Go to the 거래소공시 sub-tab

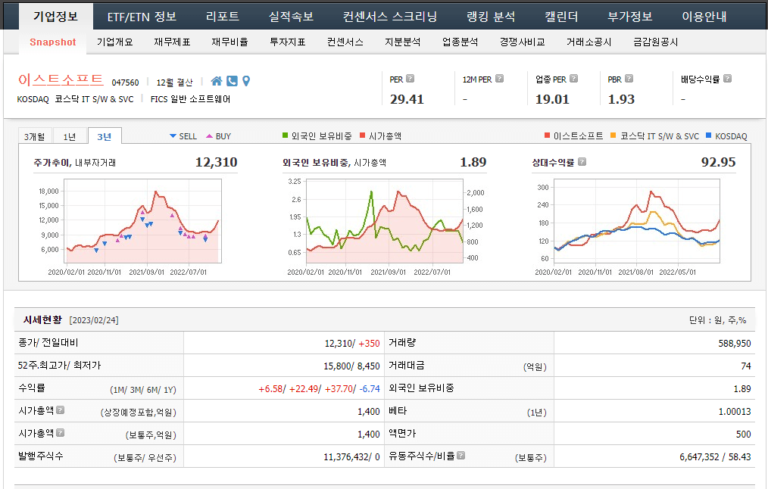[x=588, y=42]
